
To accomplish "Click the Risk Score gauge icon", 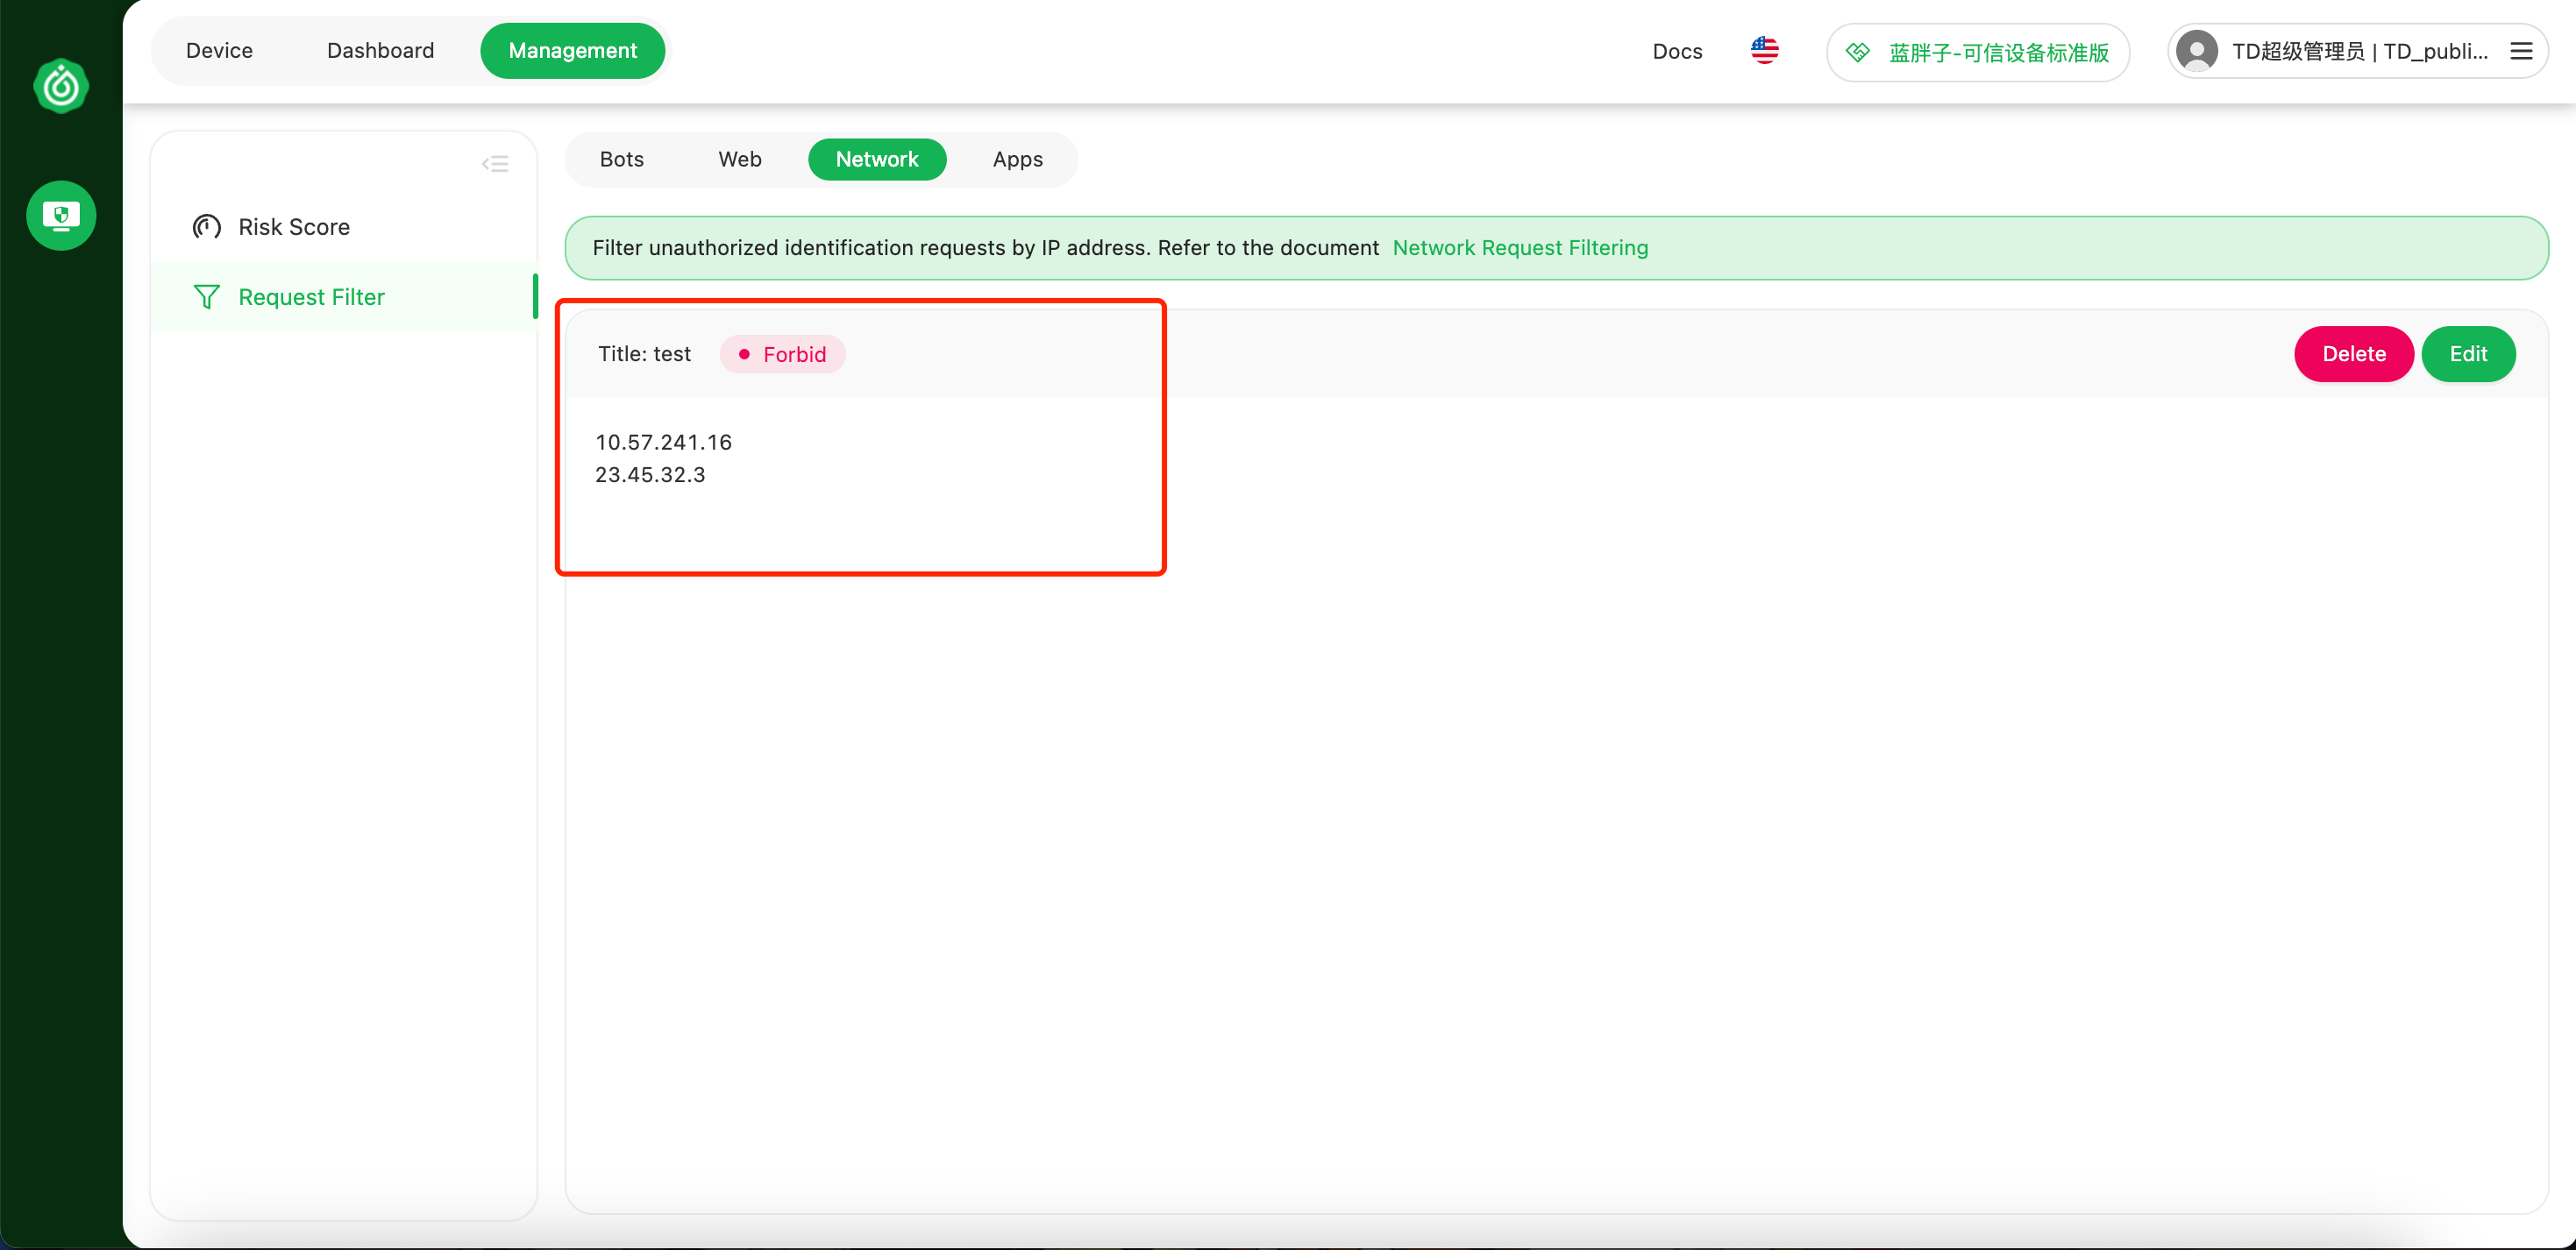I will click(206, 227).
